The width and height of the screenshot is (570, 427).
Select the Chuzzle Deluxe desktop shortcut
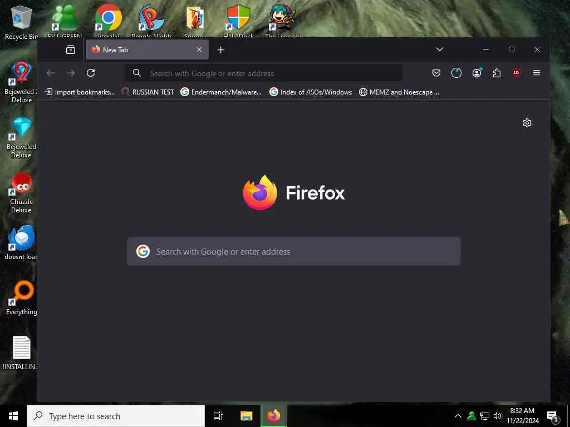[21, 193]
